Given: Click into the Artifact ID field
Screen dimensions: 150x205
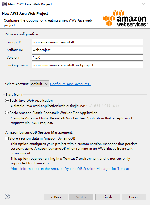Looking at the screenshot, I should tap(88, 50).
